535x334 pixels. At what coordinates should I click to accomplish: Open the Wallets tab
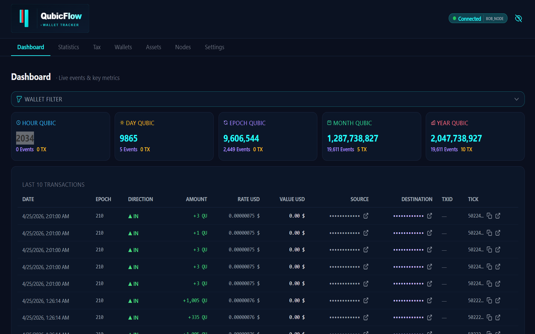click(123, 47)
